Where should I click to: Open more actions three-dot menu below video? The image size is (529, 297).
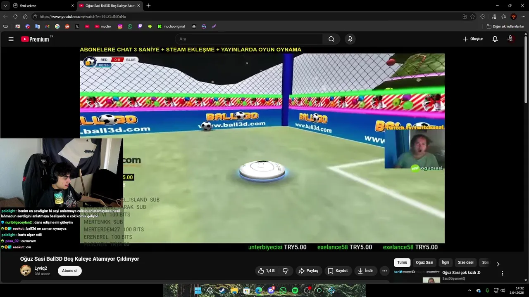385,271
